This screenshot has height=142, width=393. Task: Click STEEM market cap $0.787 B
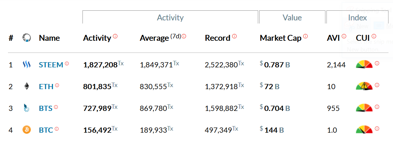pyautogui.click(x=275, y=65)
